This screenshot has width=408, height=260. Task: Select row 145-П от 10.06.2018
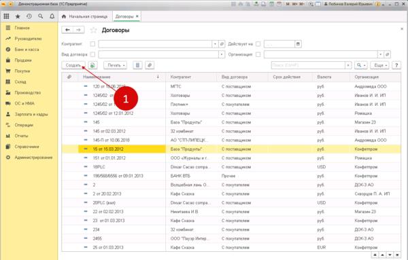click(x=231, y=140)
